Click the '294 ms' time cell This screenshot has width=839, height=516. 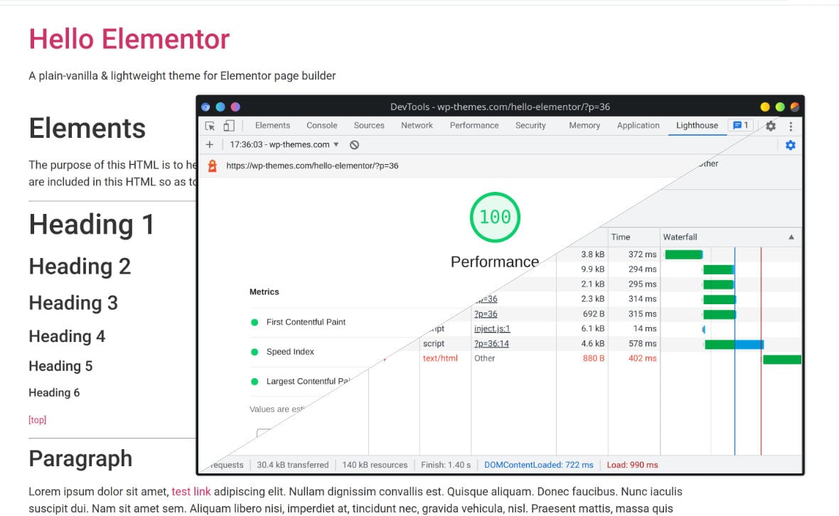click(x=643, y=269)
